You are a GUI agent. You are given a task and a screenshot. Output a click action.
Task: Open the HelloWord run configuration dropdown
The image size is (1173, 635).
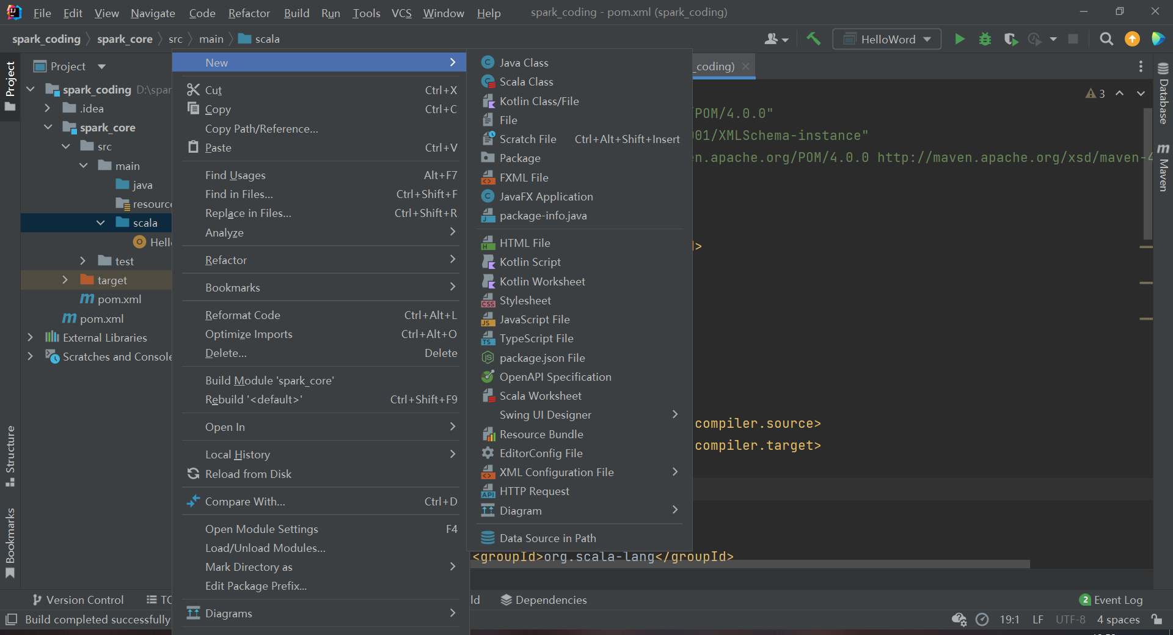tap(887, 39)
